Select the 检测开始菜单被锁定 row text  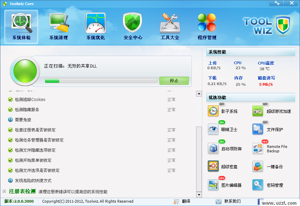click(x=33, y=160)
